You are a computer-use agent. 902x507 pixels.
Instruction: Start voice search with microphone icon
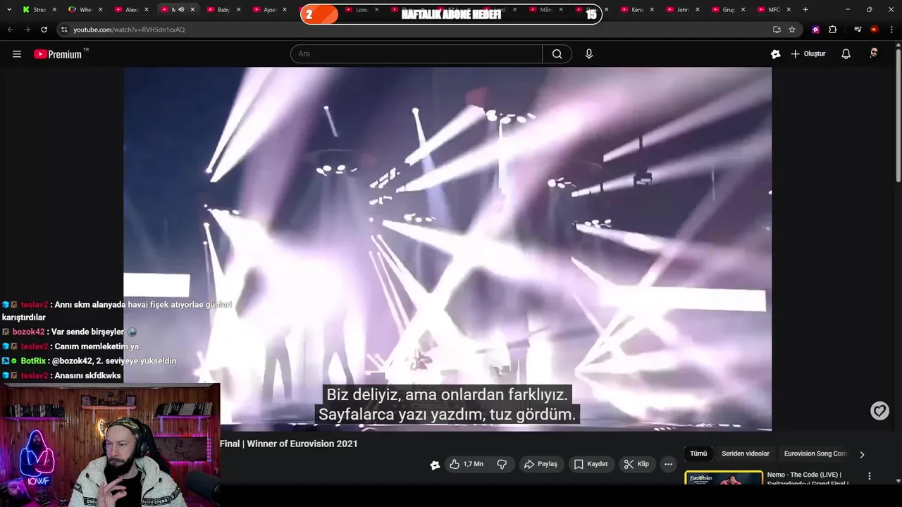point(589,54)
